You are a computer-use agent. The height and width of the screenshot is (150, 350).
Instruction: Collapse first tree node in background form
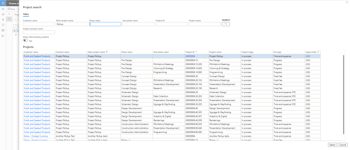point(14,31)
